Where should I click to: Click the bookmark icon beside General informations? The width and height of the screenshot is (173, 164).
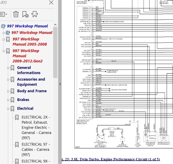point(12,68)
